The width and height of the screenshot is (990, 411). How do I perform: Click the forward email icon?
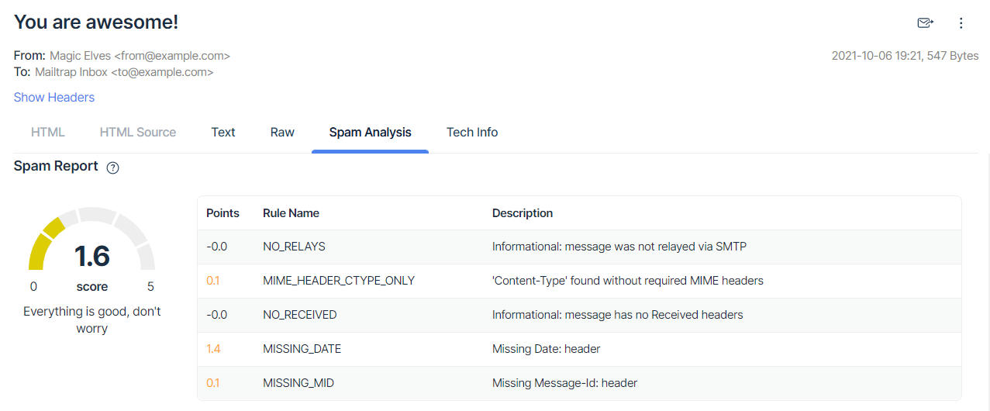point(925,23)
